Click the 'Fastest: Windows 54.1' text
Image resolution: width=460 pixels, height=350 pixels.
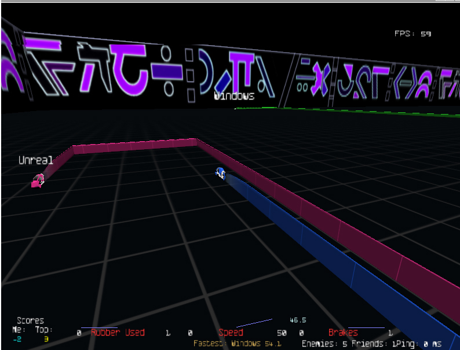[x=238, y=344]
